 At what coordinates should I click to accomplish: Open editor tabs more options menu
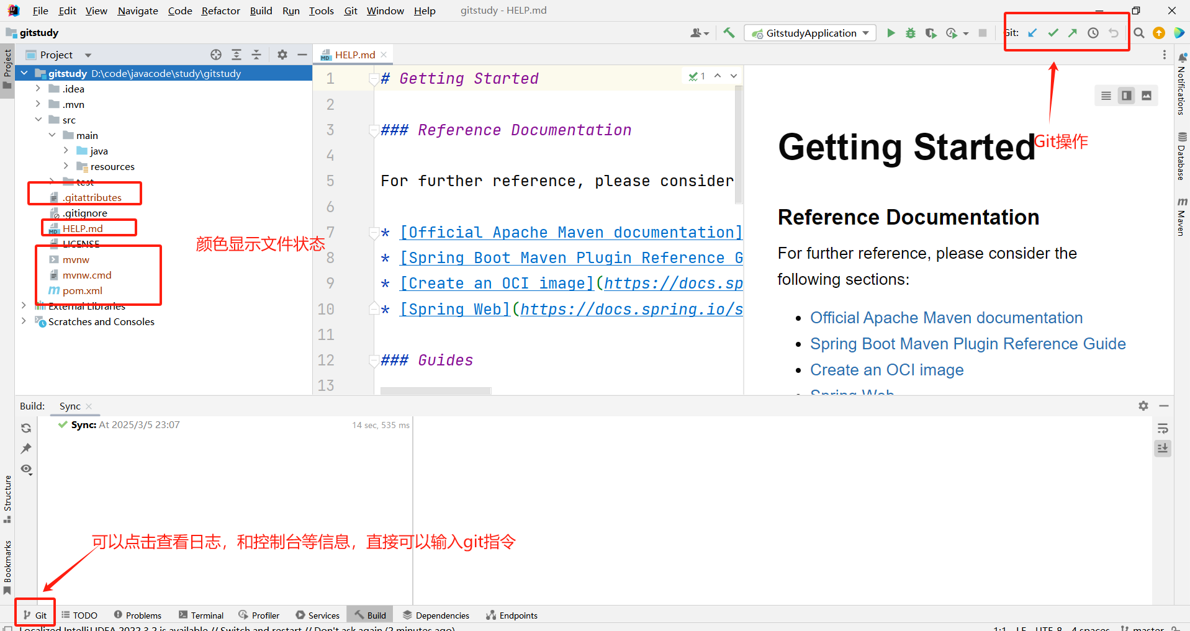pos(1165,55)
